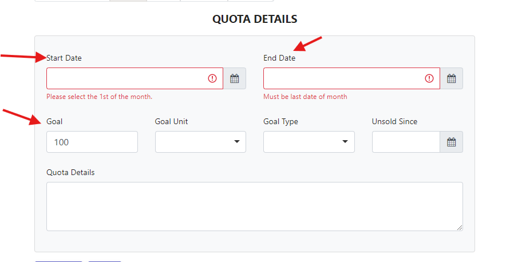
Task: Click the Quota Details textarea resize handle
Action: pos(460,228)
